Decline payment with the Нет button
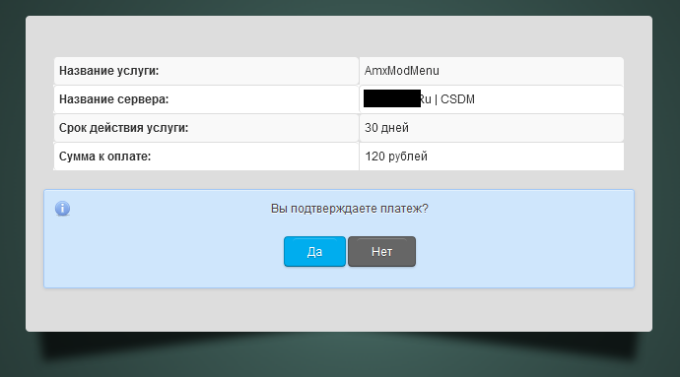The height and width of the screenshot is (377, 680). (x=381, y=251)
